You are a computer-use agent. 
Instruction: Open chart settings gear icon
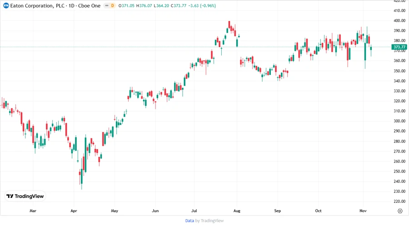400,211
